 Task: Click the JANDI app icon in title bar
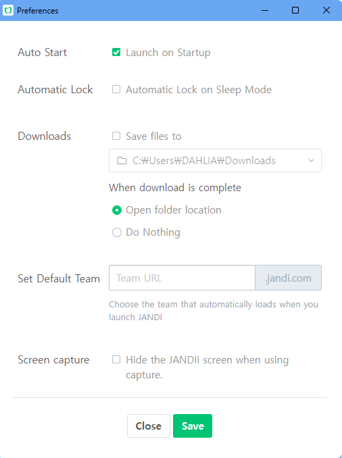[8, 11]
